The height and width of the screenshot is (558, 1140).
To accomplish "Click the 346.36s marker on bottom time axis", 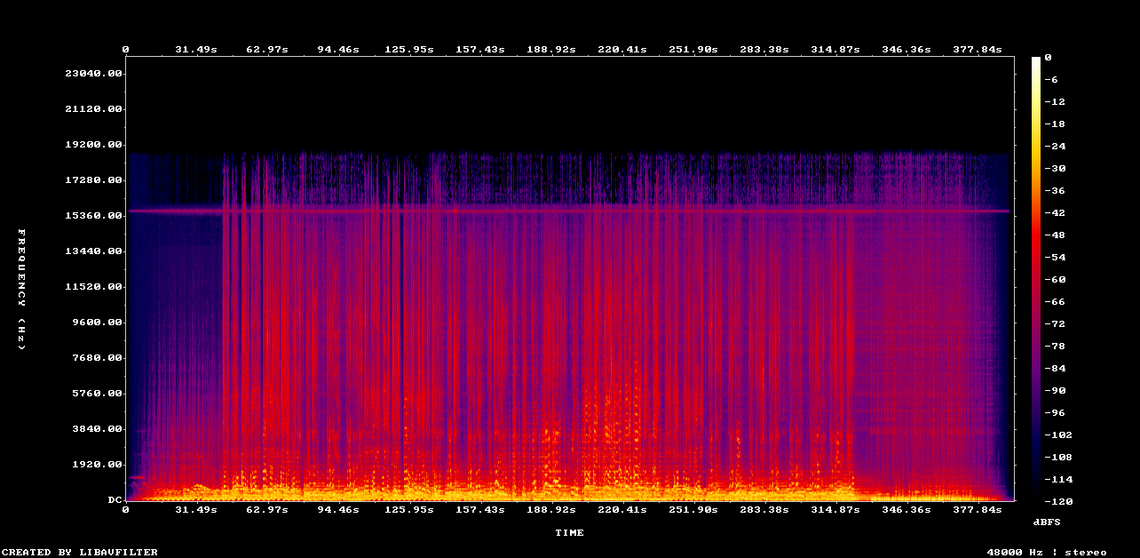I will tap(906, 510).
